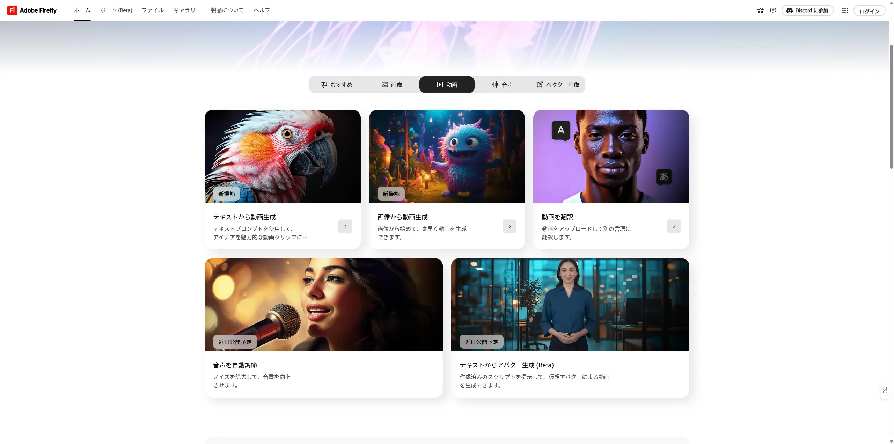This screenshot has height=444, width=894.
Task: Select the 動画 tab
Action: pyautogui.click(x=447, y=85)
